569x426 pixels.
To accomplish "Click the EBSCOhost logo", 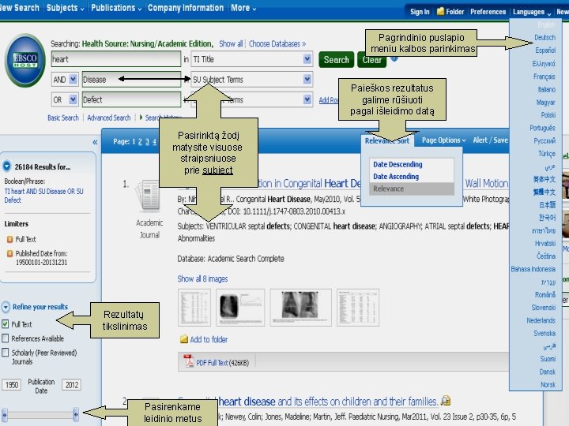I will coord(25,60).
